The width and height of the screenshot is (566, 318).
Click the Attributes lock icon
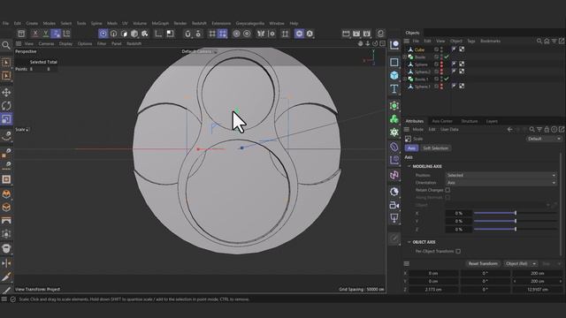click(x=547, y=130)
